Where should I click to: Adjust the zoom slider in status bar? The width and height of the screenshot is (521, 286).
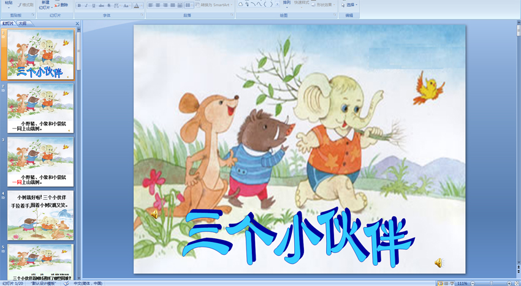(491, 284)
